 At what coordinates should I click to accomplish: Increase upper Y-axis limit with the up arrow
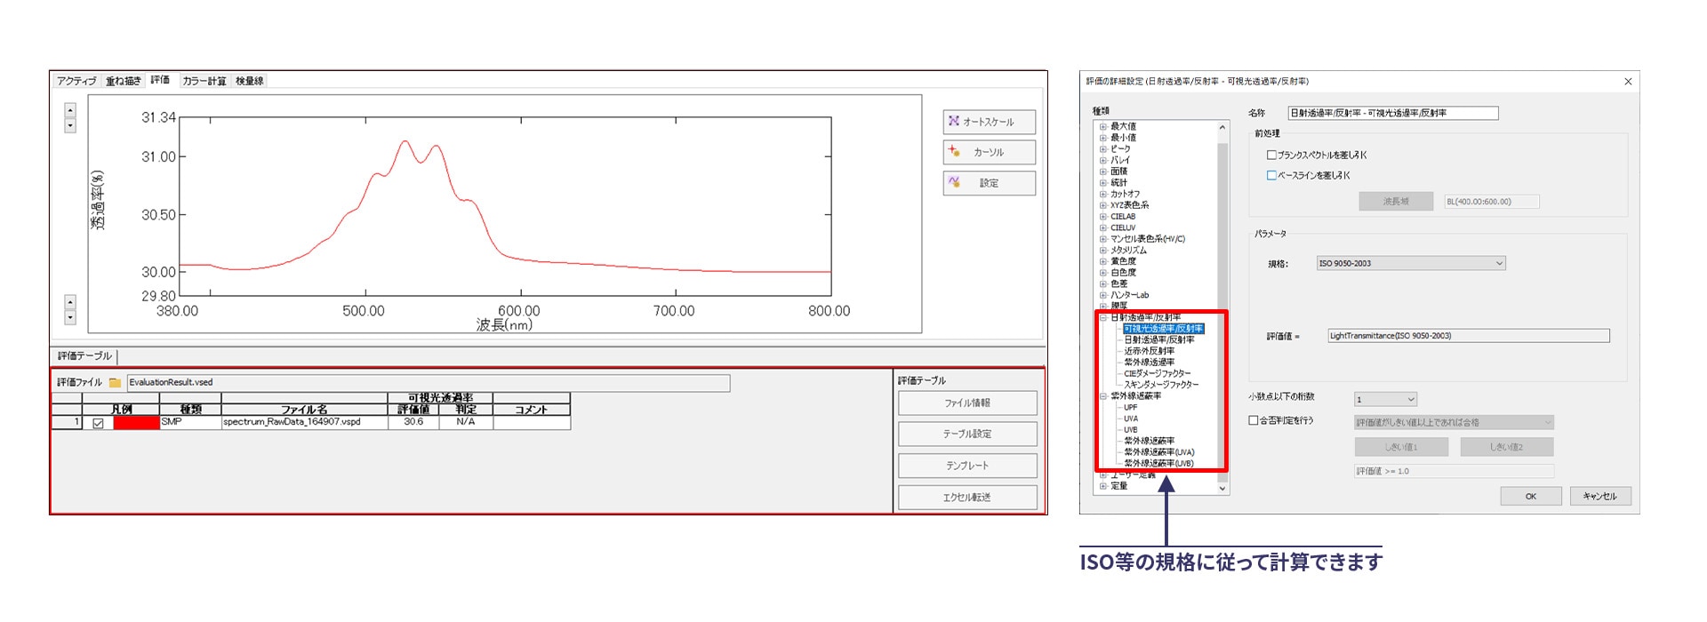pyautogui.click(x=70, y=110)
